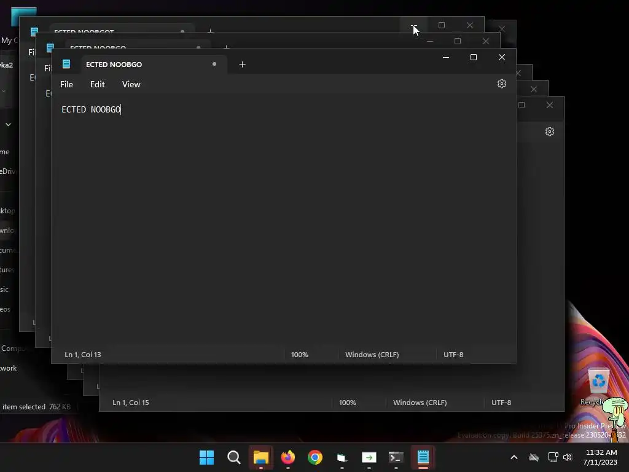The width and height of the screenshot is (629, 472).
Task: Click the OneDrive cloud tray icon
Action: [x=534, y=457]
